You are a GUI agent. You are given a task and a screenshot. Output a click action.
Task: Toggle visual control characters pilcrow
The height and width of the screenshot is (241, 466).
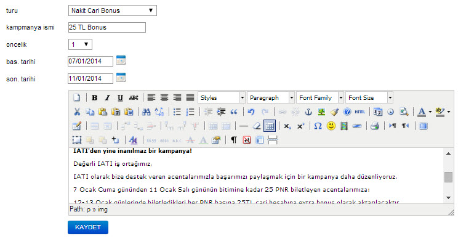coord(234,140)
